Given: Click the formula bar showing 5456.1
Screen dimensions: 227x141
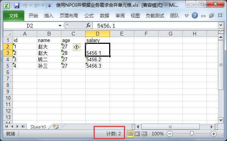Looking at the screenshot, I should 155,26.
